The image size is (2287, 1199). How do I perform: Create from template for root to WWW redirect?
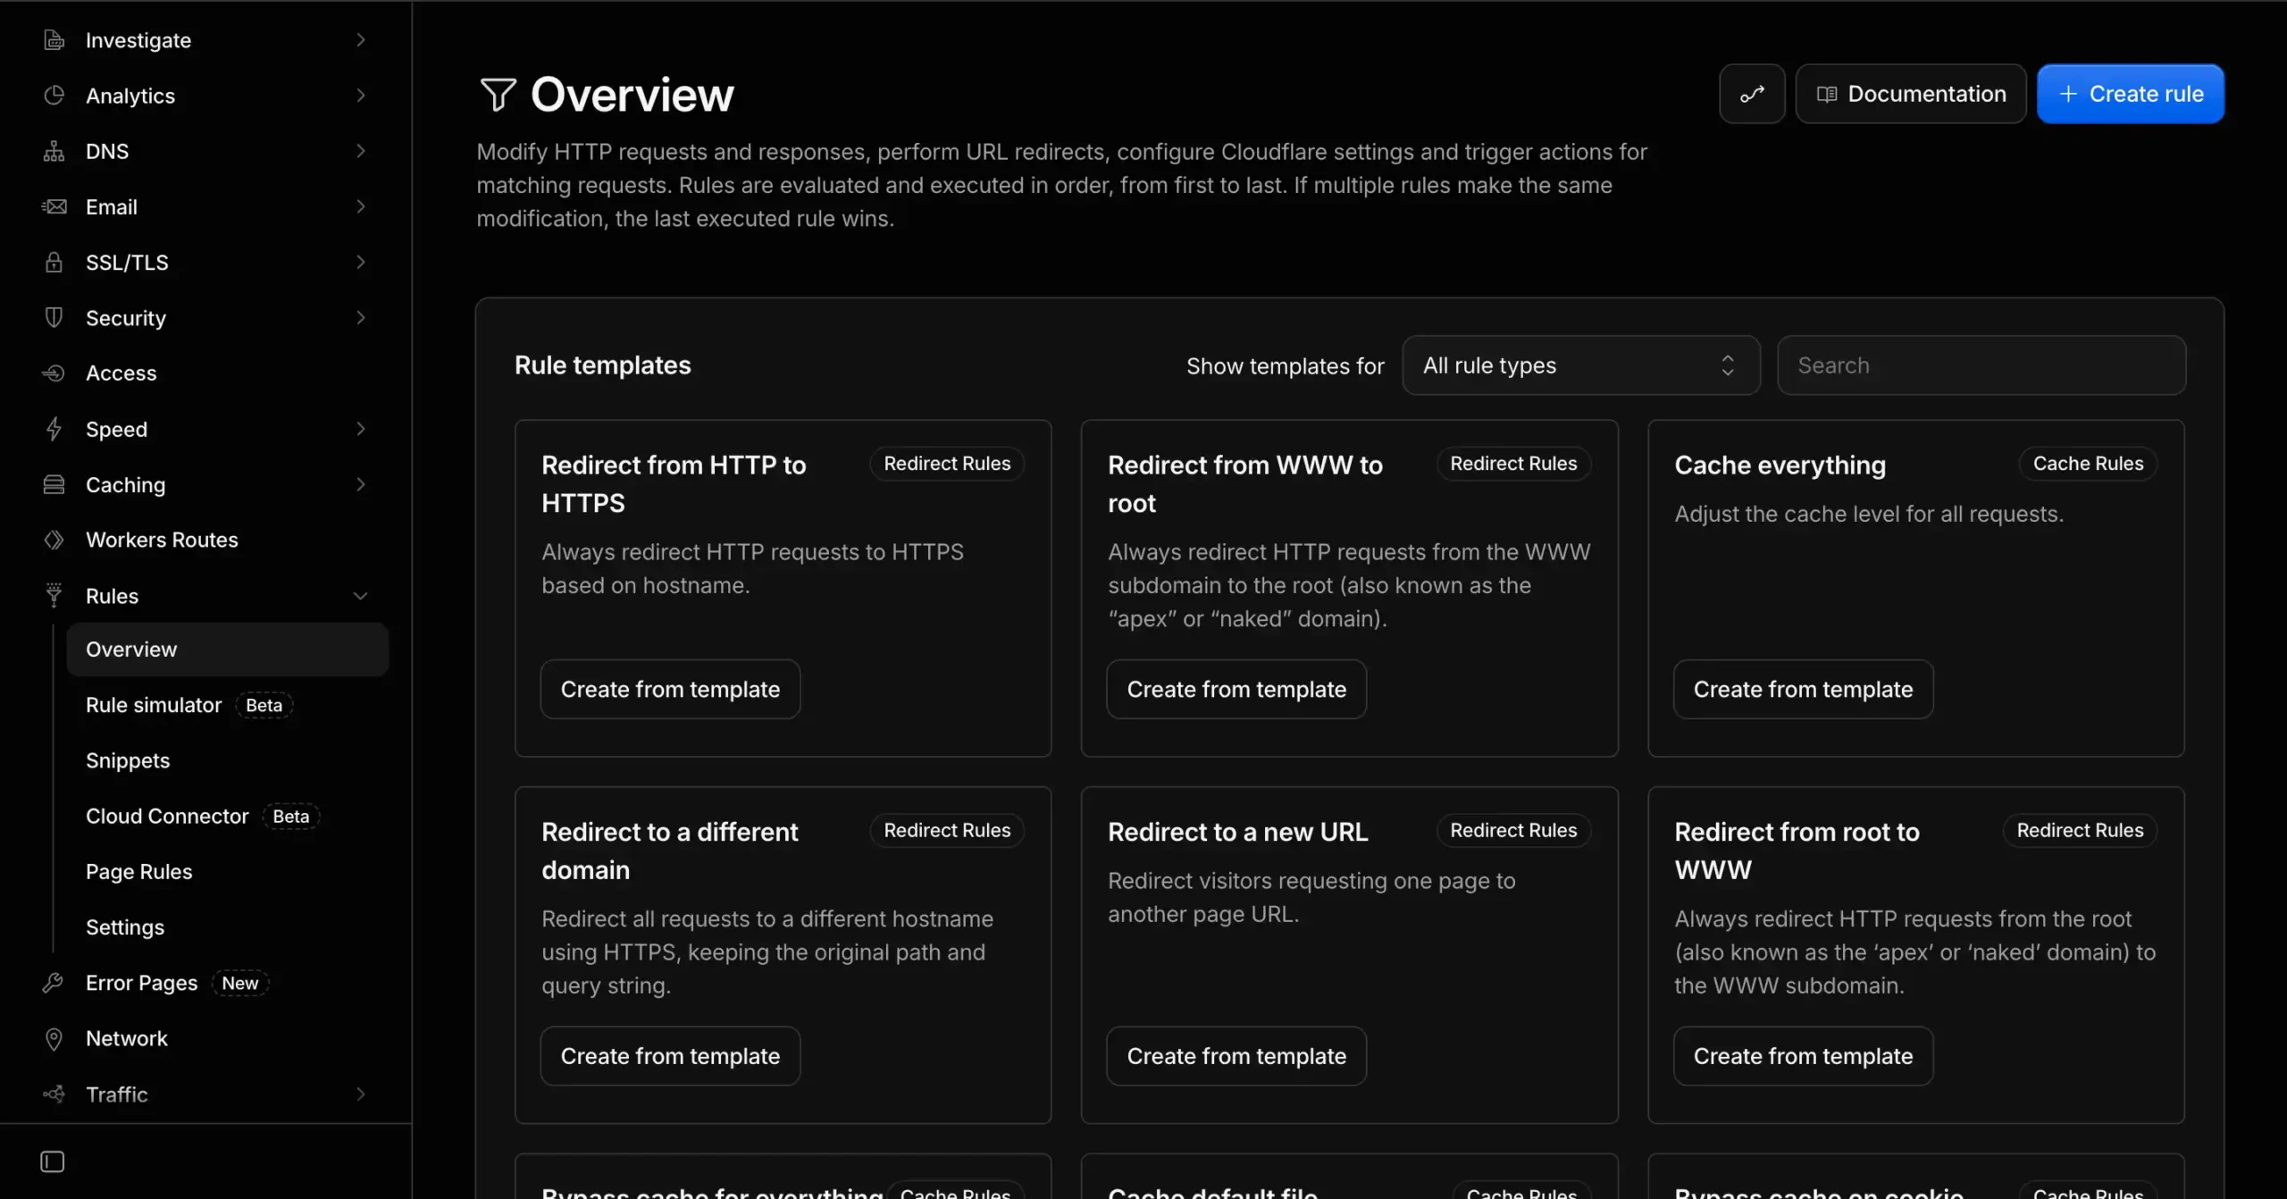pos(1803,1056)
